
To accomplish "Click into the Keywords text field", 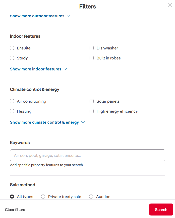I will [x=88, y=155].
